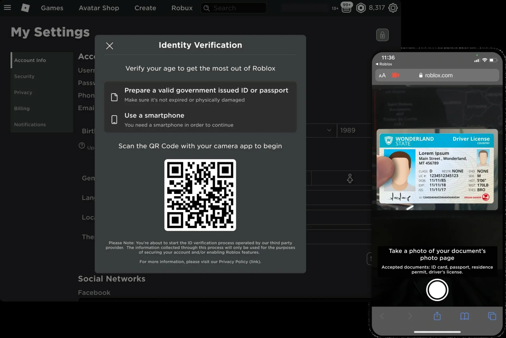Image resolution: width=506 pixels, height=338 pixels.
Task: Click the document ID icon in verification dialog
Action: click(115, 95)
